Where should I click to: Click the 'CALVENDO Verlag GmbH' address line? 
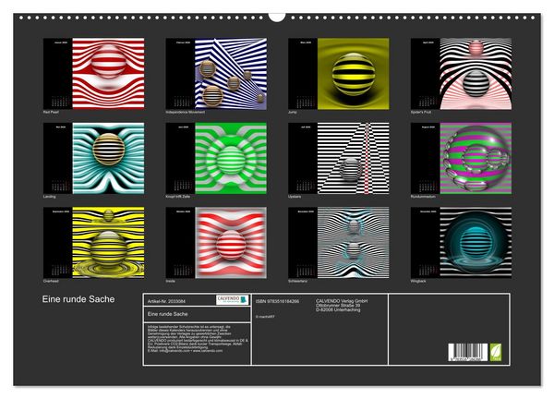[342, 301]
